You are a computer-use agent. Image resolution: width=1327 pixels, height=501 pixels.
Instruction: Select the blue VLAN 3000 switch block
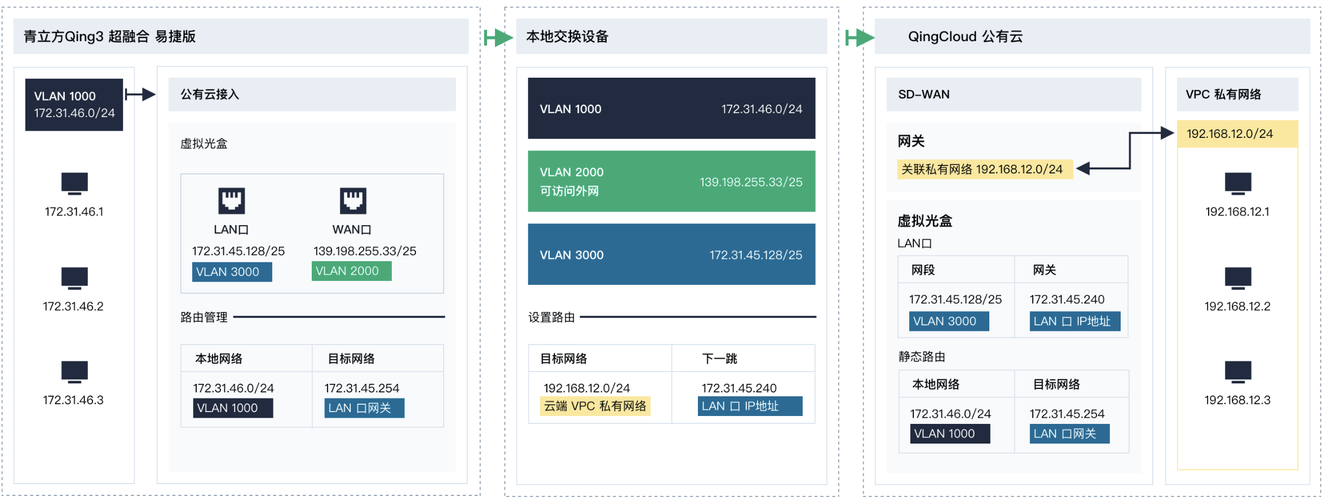(671, 254)
